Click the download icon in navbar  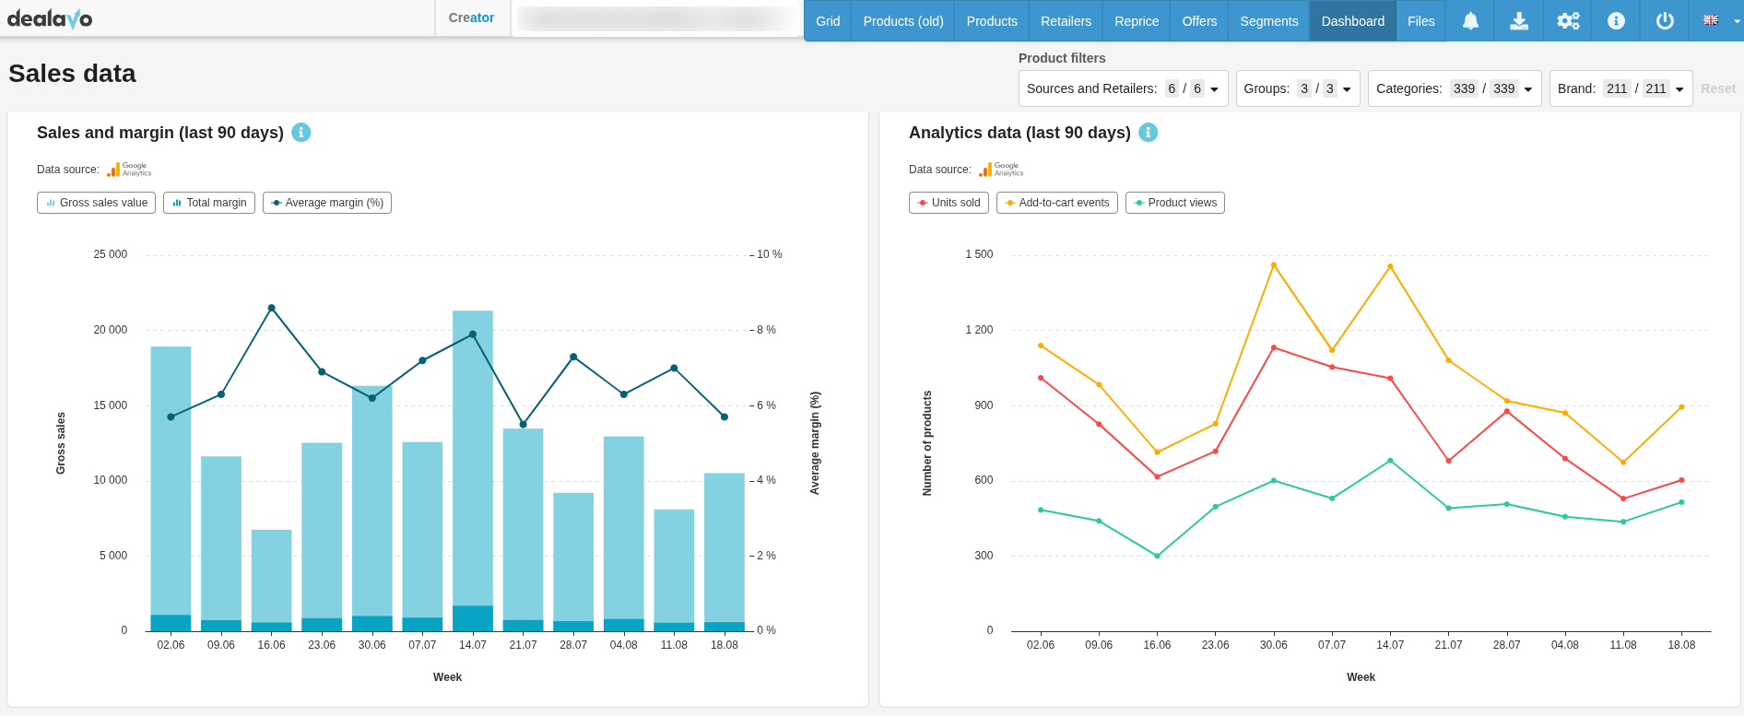click(x=1519, y=21)
